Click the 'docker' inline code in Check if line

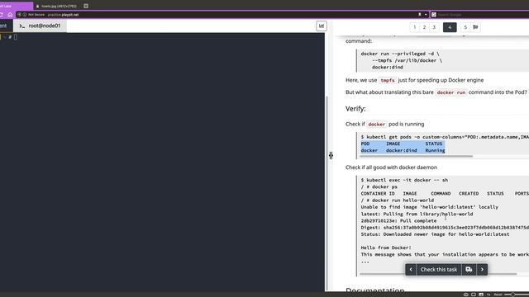pyautogui.click(x=377, y=125)
